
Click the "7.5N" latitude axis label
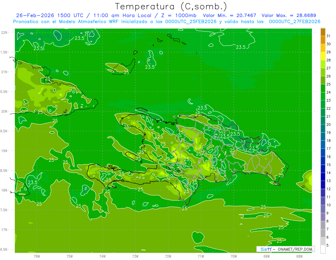click(4, 210)
